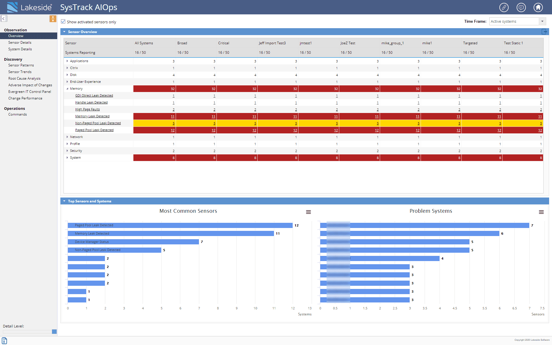Go to home via header home icon
This screenshot has width=552, height=345.
click(538, 7)
